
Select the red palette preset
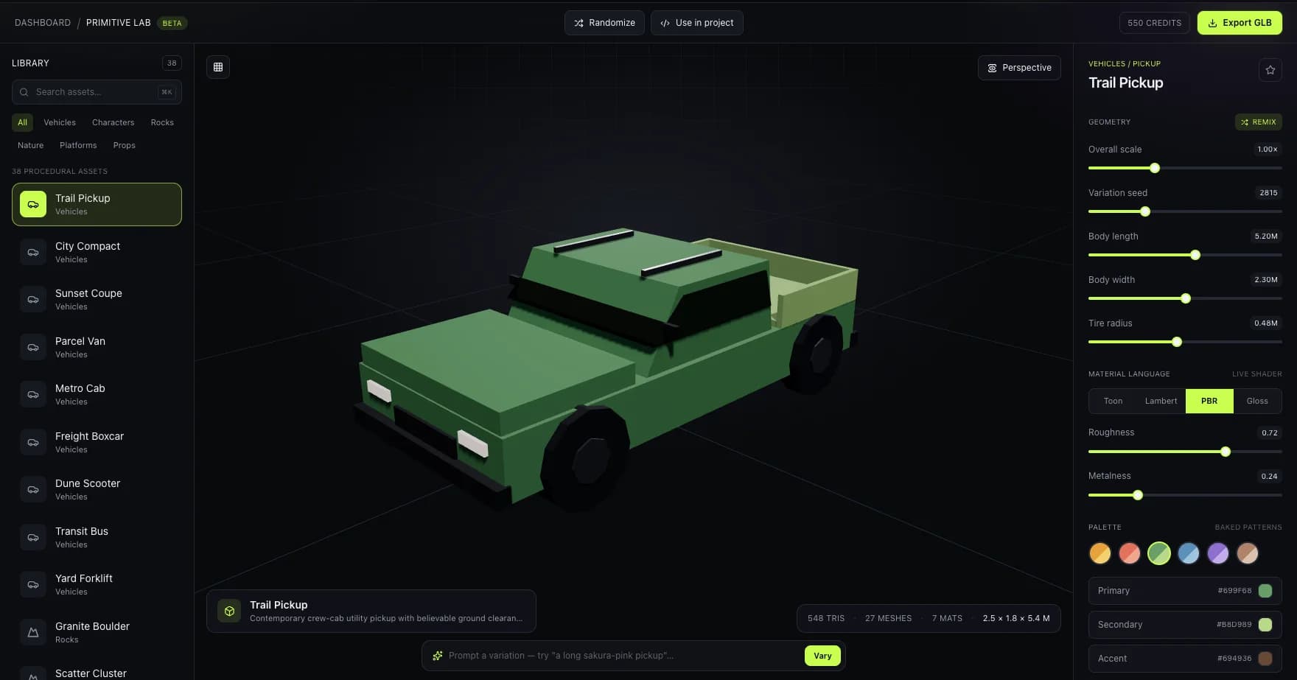[x=1130, y=553]
